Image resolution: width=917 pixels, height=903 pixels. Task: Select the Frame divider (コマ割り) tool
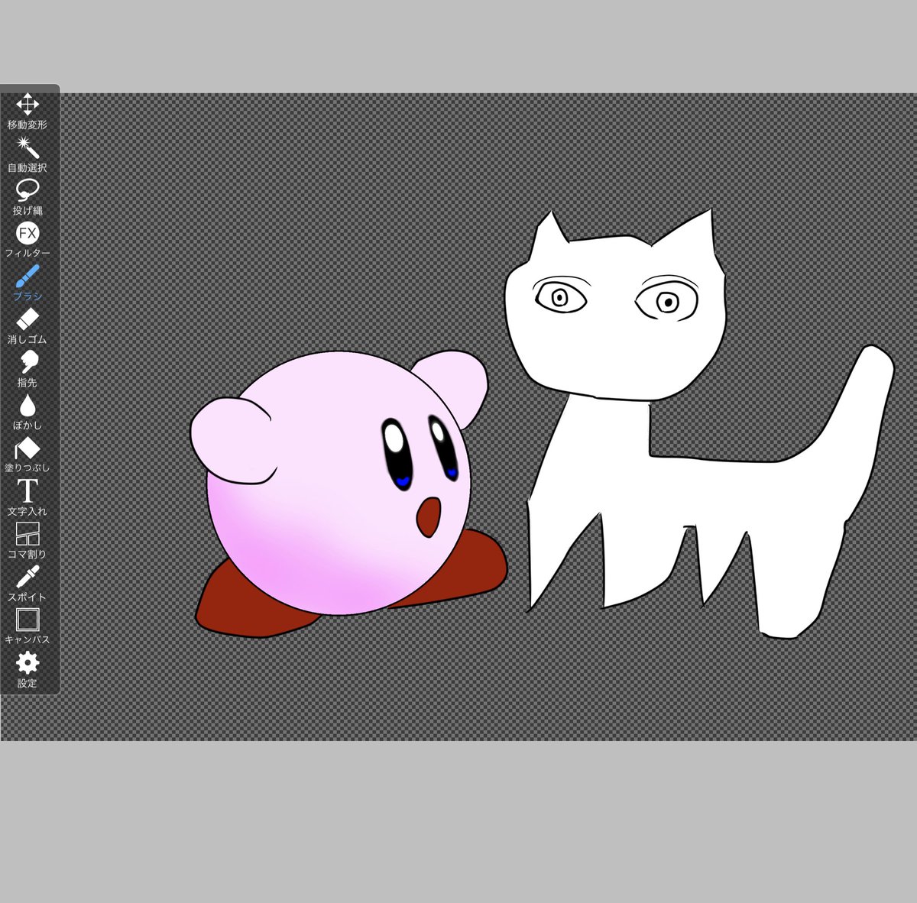(x=28, y=540)
